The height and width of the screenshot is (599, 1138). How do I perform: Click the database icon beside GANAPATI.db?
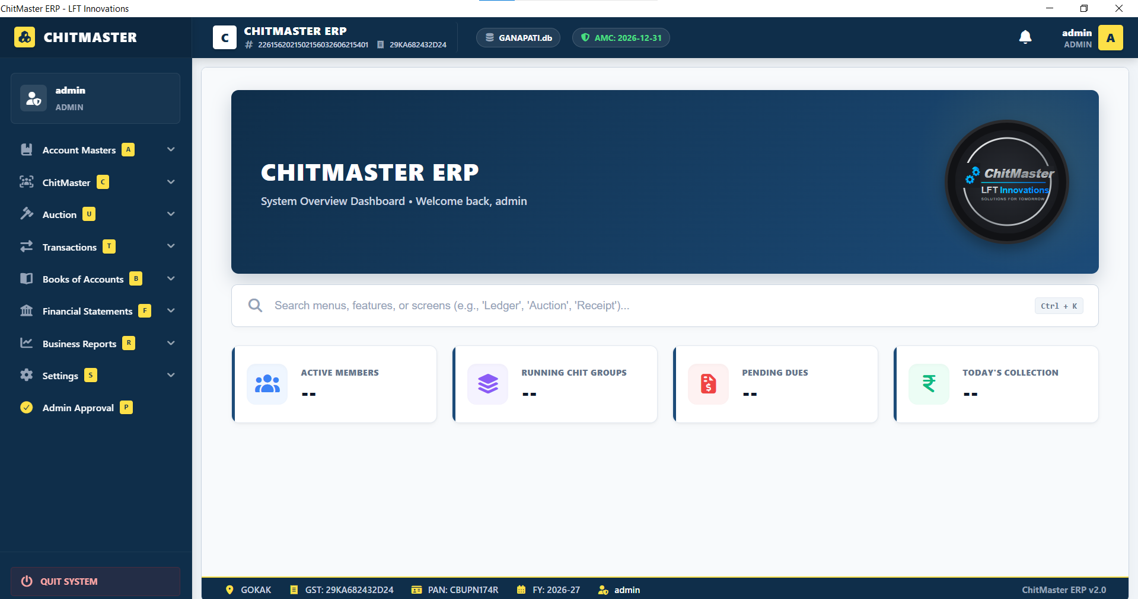coord(490,37)
